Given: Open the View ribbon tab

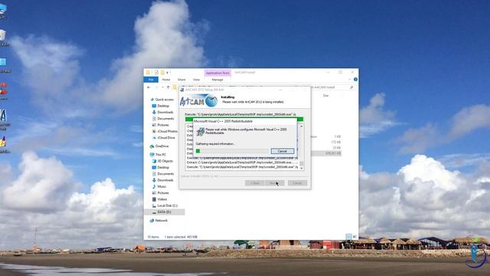Looking at the screenshot, I should [196, 80].
